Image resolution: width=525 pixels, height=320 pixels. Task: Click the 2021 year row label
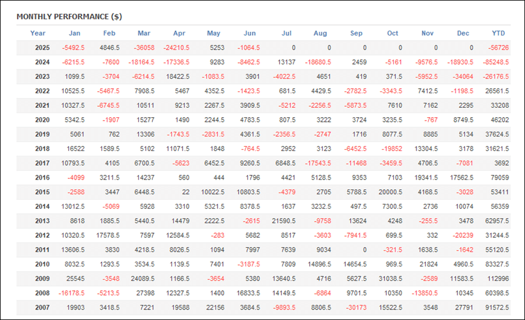pos(42,106)
